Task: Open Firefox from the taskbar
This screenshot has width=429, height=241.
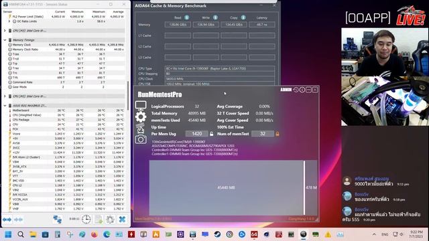Action: click(x=94, y=234)
